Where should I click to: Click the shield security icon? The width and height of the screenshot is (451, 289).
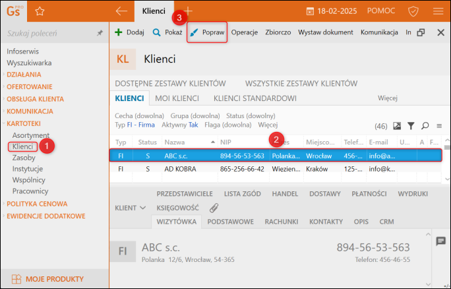pos(413,11)
